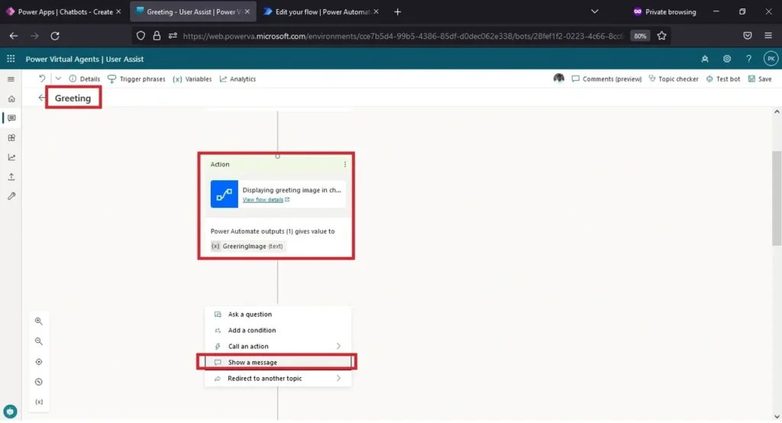The height and width of the screenshot is (423, 782).
Task: Open the Variables pane in toolbar
Action: pos(192,79)
